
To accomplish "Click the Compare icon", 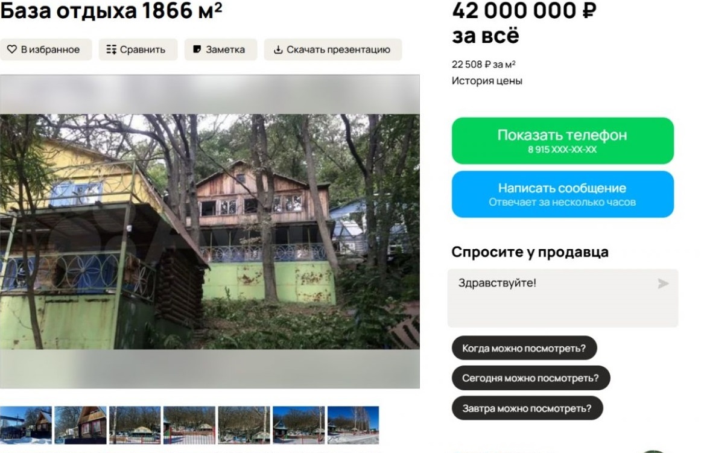I will pyautogui.click(x=112, y=49).
